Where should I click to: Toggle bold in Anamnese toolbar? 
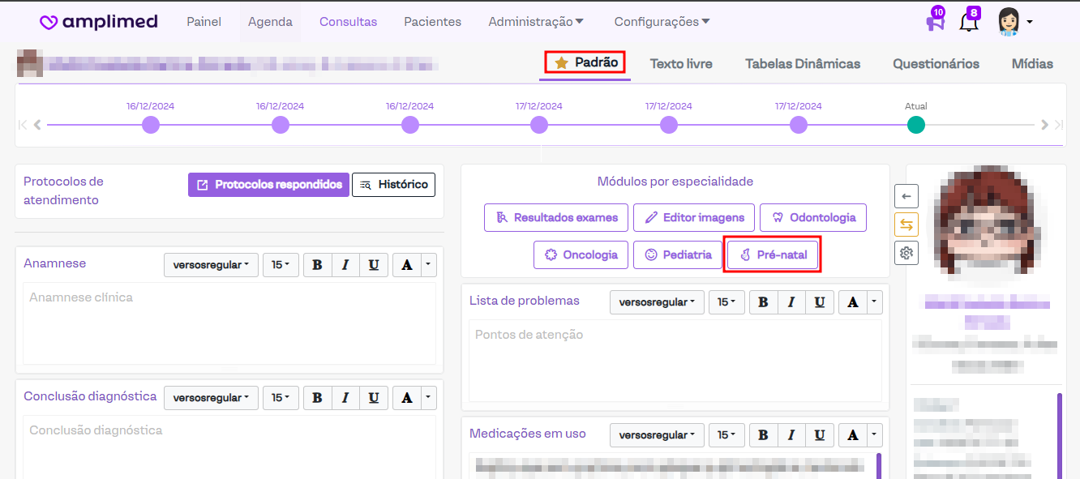(x=317, y=265)
